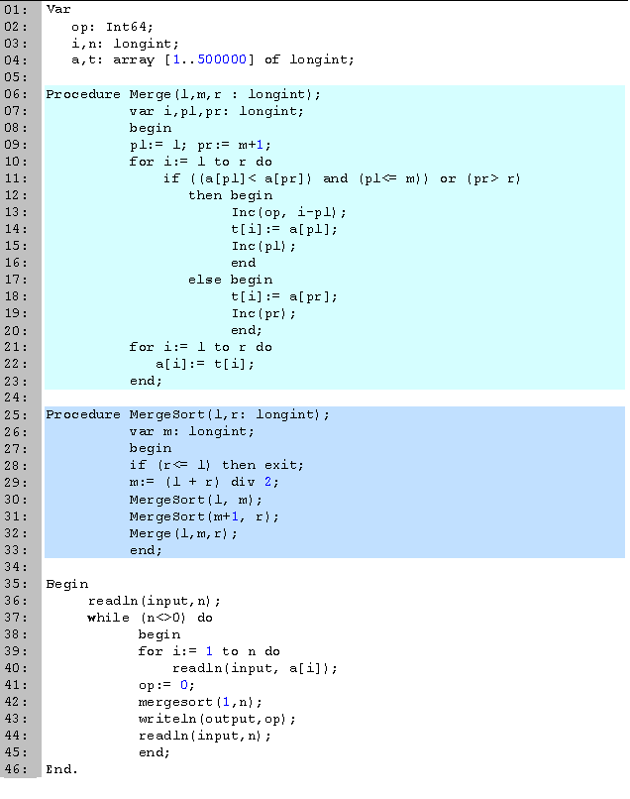The height and width of the screenshot is (799, 630).
Task: Click line number 06 in gutter
Action: tap(17, 94)
